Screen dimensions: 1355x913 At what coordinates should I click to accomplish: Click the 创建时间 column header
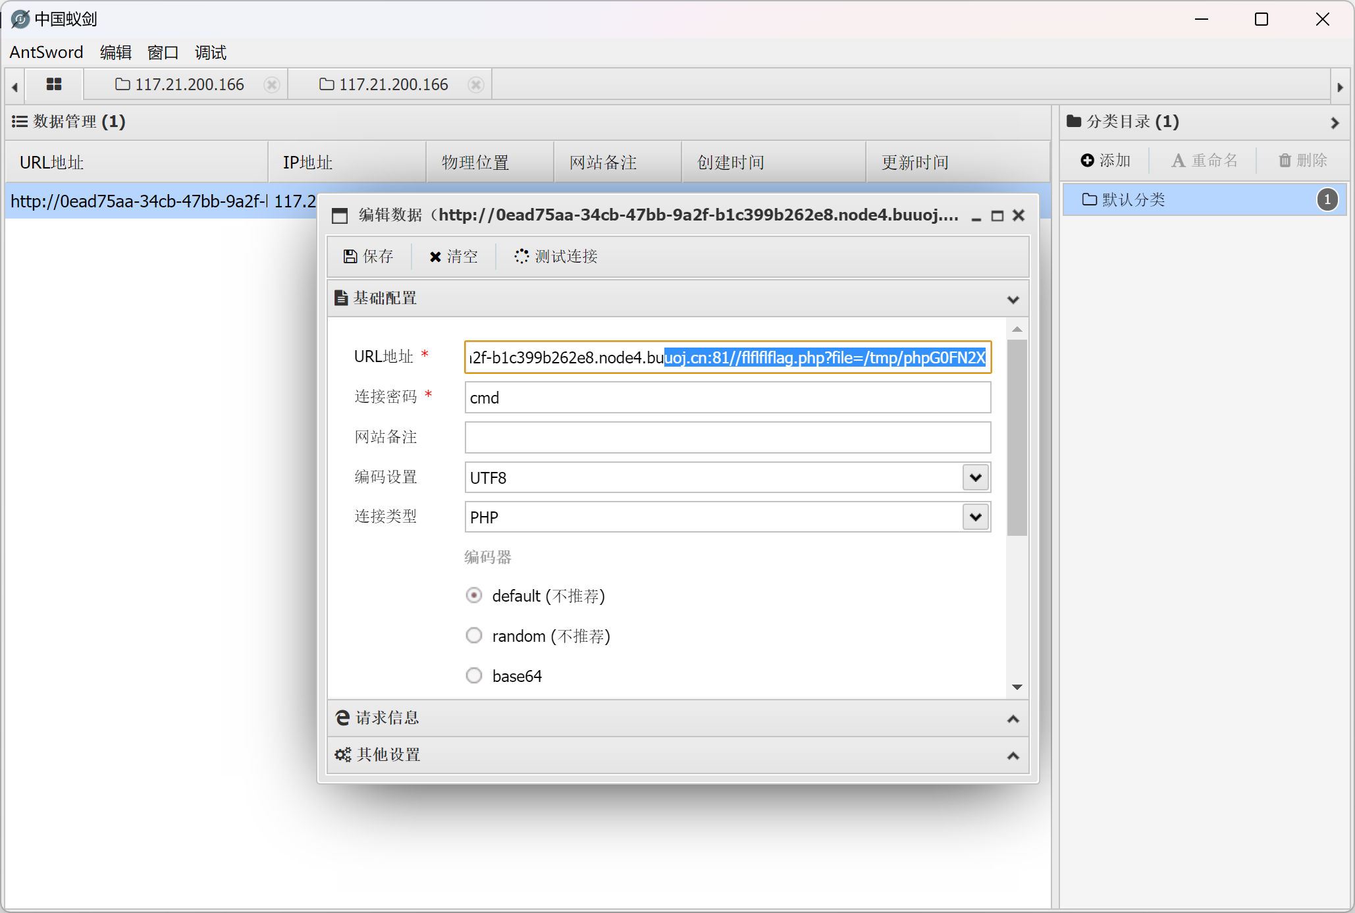(773, 162)
